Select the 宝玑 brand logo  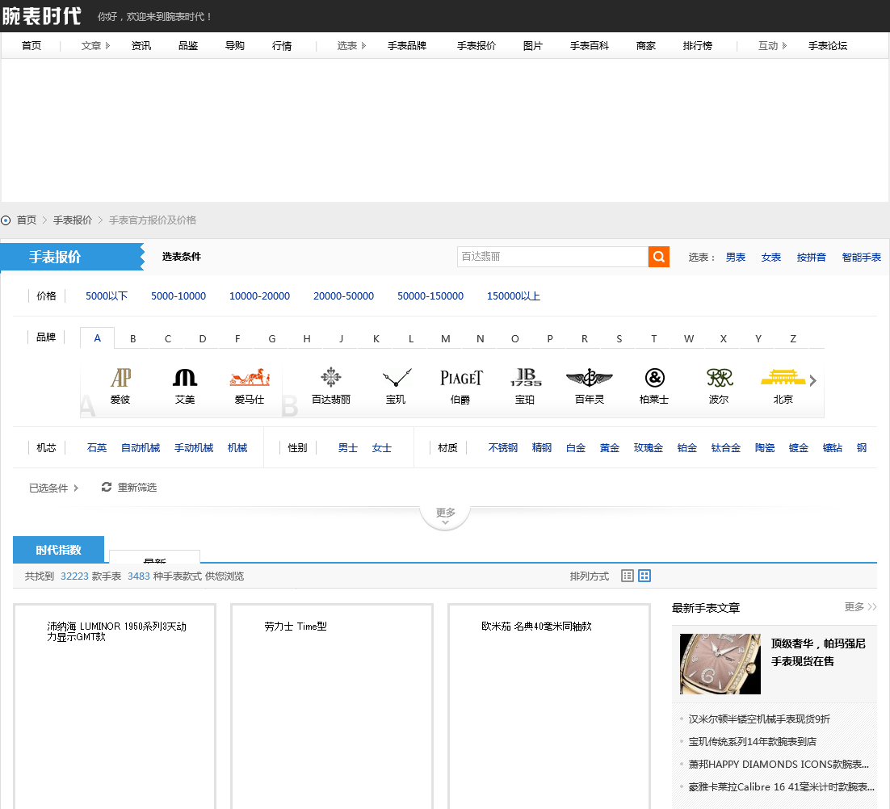pyautogui.click(x=397, y=377)
